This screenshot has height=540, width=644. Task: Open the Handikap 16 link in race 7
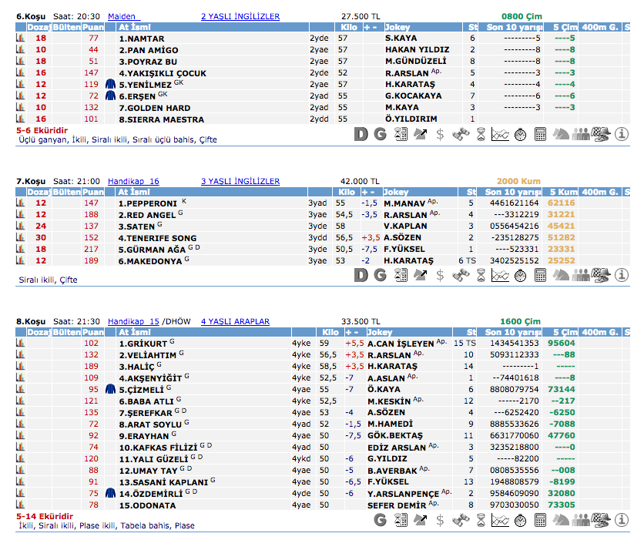133,181
